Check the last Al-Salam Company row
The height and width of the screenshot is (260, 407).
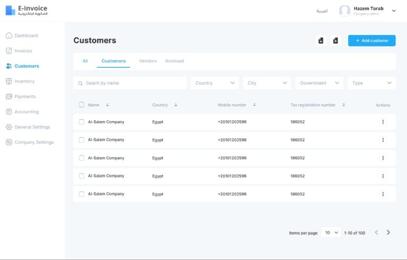tap(82, 194)
